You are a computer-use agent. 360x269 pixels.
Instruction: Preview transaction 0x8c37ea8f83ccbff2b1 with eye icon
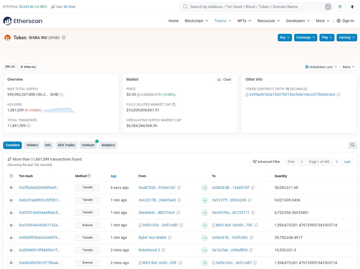click(11, 200)
